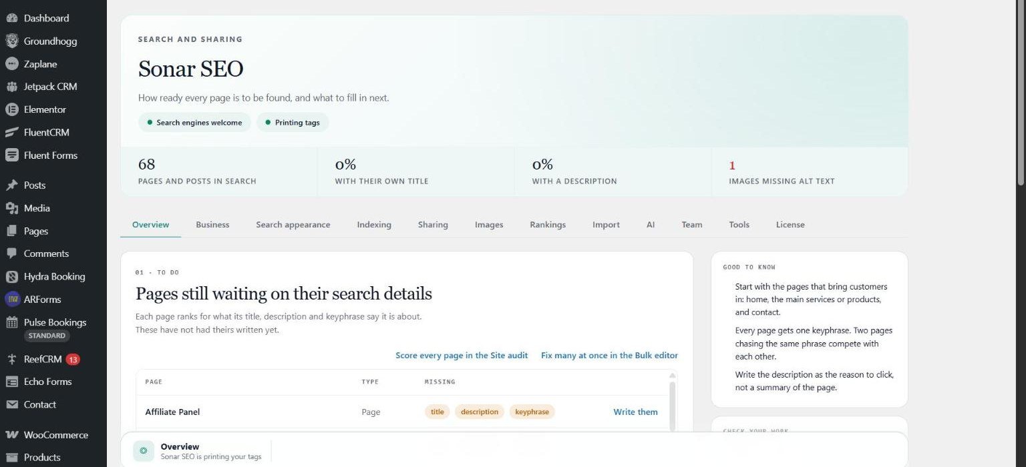Open the Tools tab
Screen dimensions: 1026x467
[x=739, y=225]
